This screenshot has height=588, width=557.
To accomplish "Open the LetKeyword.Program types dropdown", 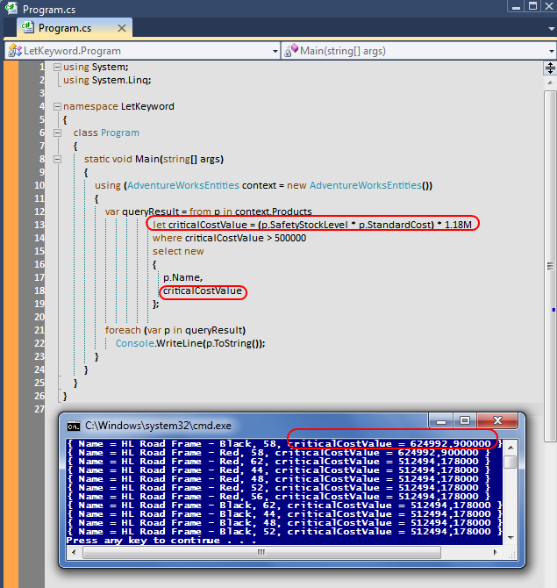I will click(x=272, y=51).
